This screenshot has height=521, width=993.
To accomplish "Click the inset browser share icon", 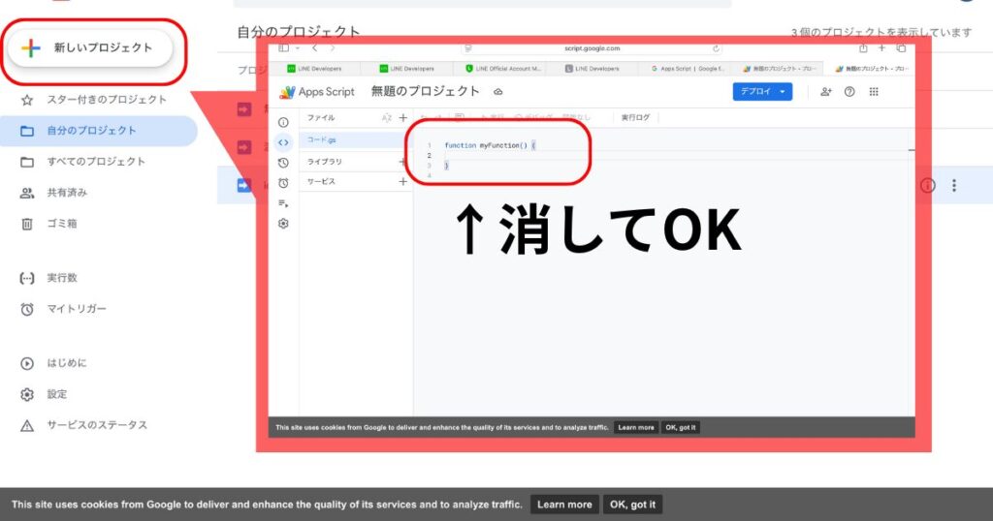I will (x=863, y=48).
